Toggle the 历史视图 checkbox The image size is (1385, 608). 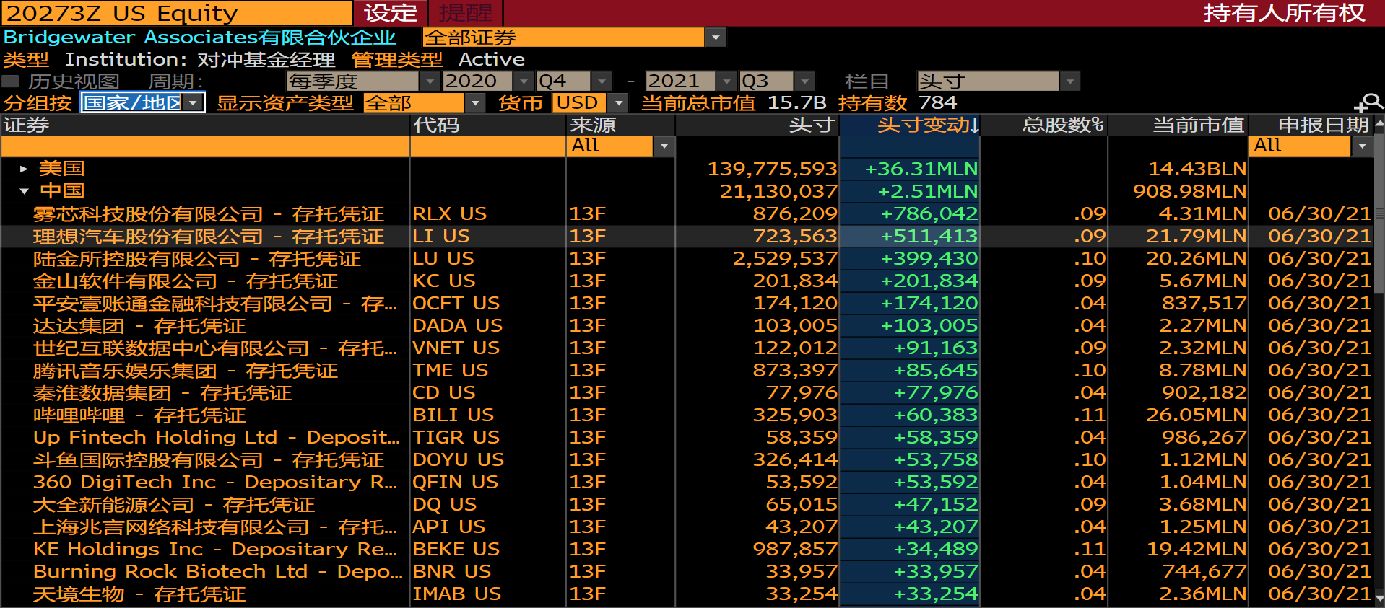pyautogui.click(x=10, y=81)
